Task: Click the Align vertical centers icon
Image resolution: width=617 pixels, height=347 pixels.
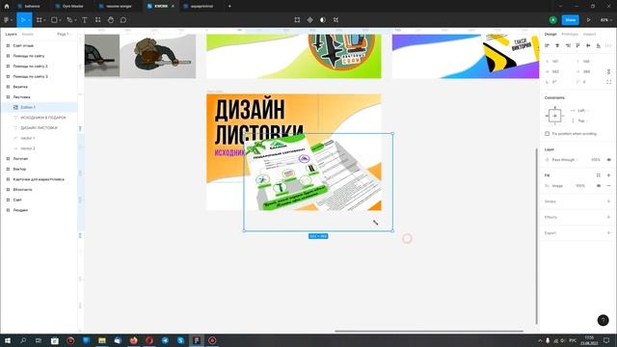Action: (x=588, y=45)
